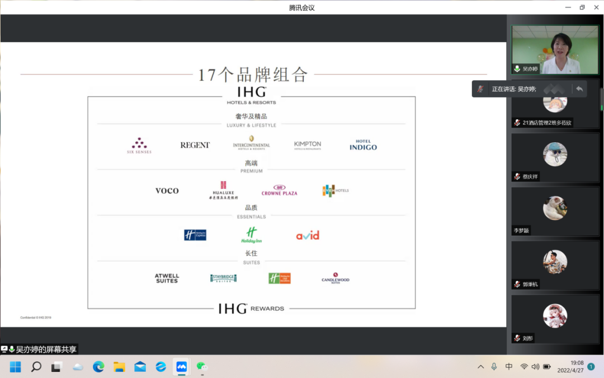604x378 pixels.
Task: Open the second blue browser icon on taskbar
Action: click(161, 366)
